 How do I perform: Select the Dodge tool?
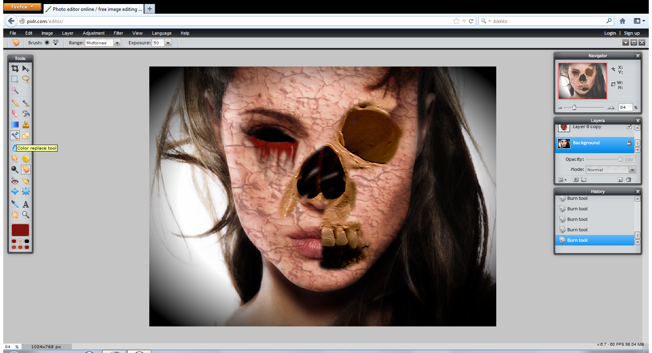click(15, 170)
